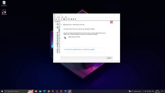The height and width of the screenshot is (93, 165).
Task: Open the Help menu
Action: point(66,17)
